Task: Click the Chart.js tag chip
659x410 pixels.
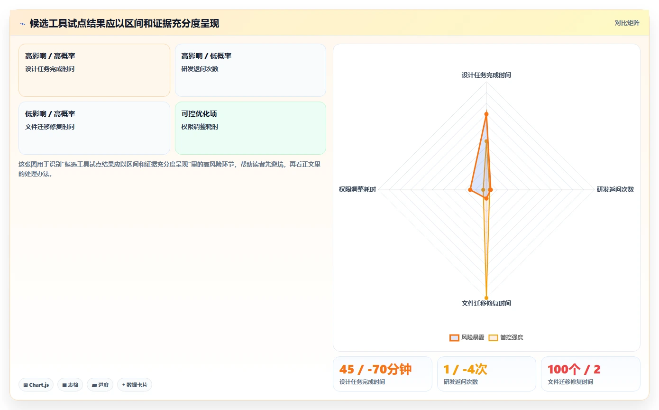Action: pyautogui.click(x=36, y=385)
